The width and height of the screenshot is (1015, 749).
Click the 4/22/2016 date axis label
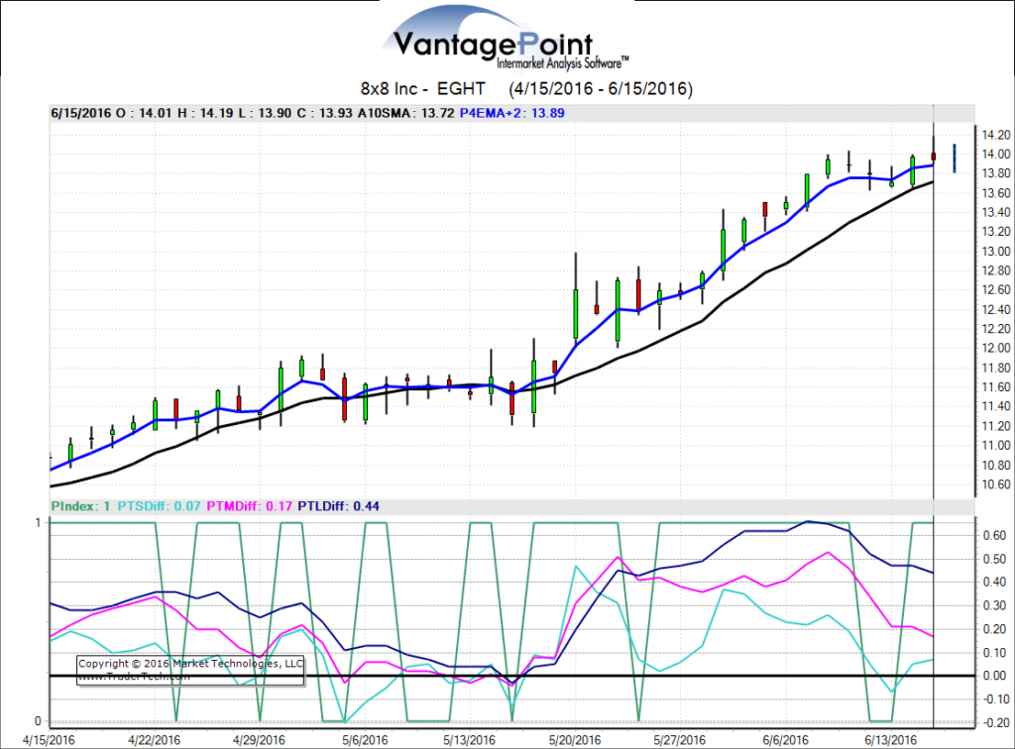click(154, 740)
